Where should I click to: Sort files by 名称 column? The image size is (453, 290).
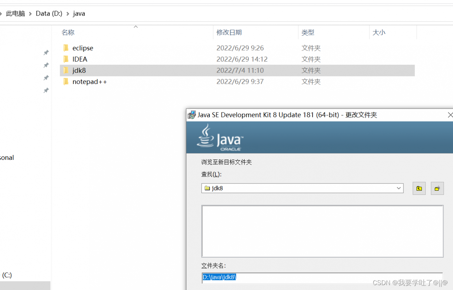point(68,33)
